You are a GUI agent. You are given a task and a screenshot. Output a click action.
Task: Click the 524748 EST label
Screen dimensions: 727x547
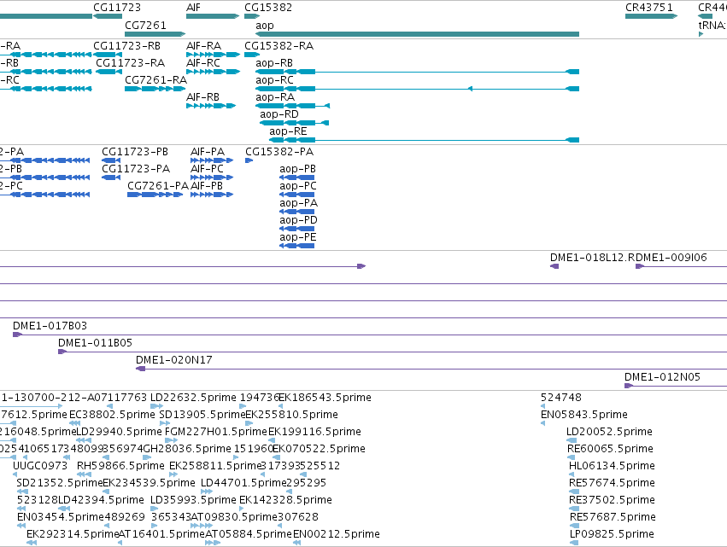tap(561, 398)
